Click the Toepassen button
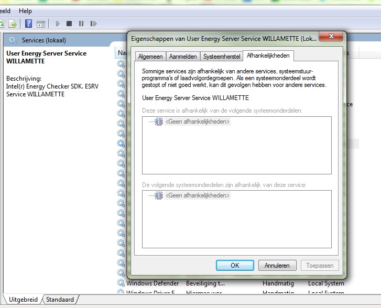Screen dimensions: 381x308 pos(320,265)
